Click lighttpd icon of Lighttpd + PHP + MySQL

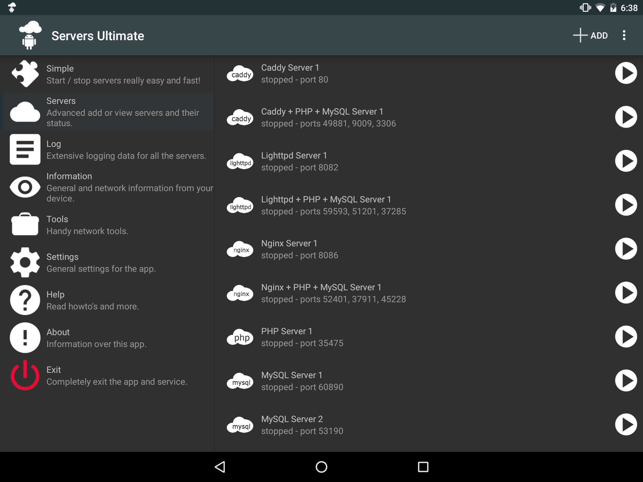click(240, 205)
